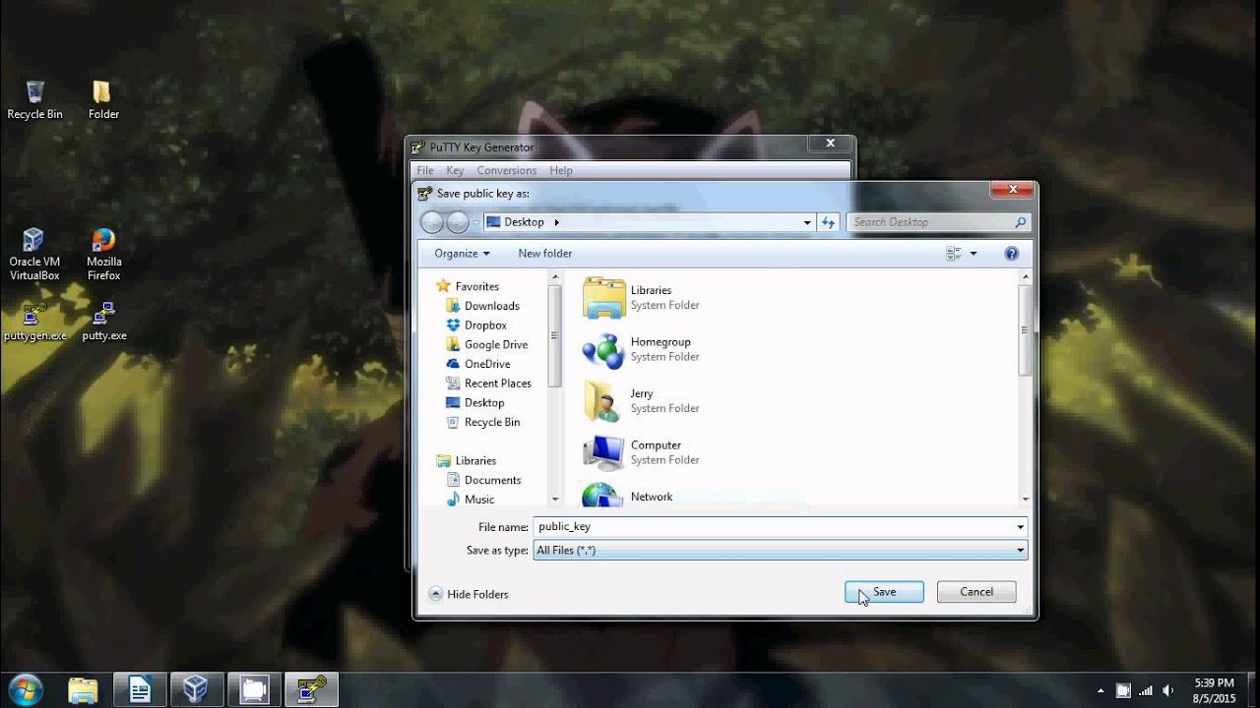Screen dimensions: 1260x708
Task: Click the PuTTYgen icon in the taskbar
Action: 311,689
